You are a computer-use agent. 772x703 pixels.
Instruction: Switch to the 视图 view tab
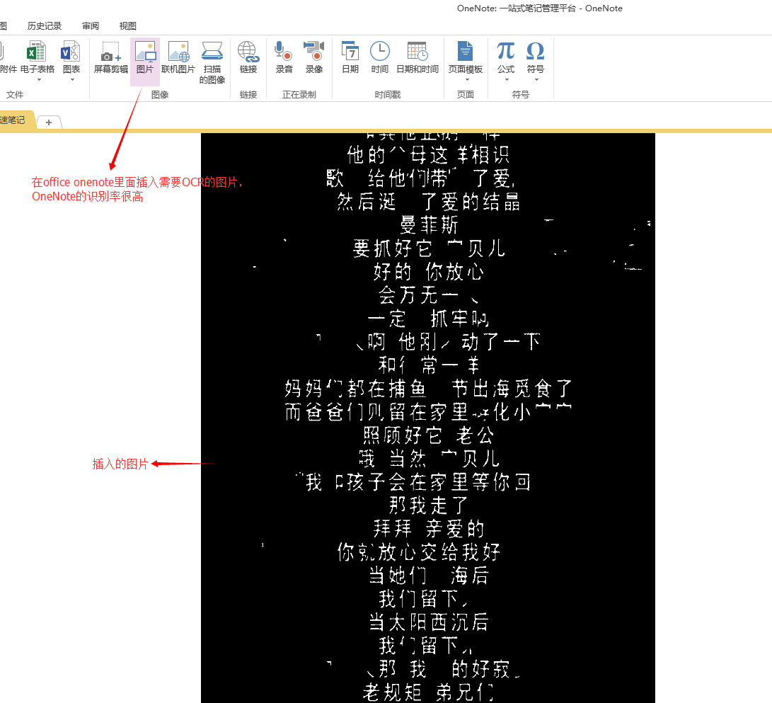[128, 26]
